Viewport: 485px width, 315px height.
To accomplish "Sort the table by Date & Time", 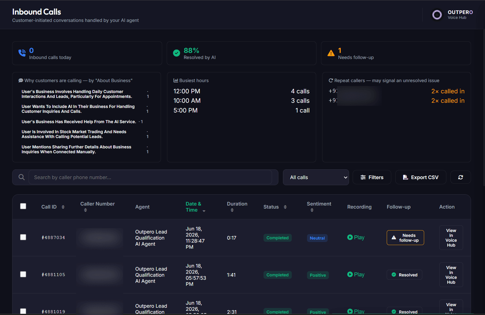I will [x=204, y=211].
